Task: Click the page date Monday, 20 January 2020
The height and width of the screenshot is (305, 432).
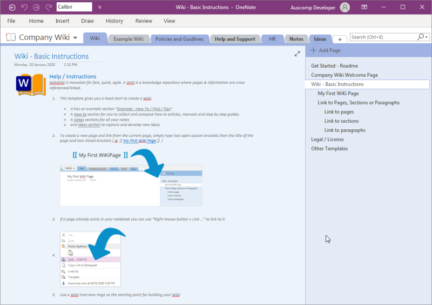Action: tap(35, 64)
